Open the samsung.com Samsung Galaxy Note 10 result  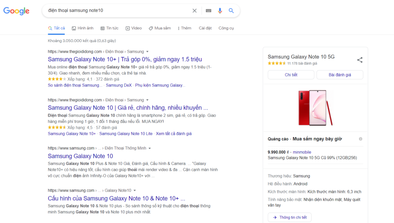click(80, 156)
